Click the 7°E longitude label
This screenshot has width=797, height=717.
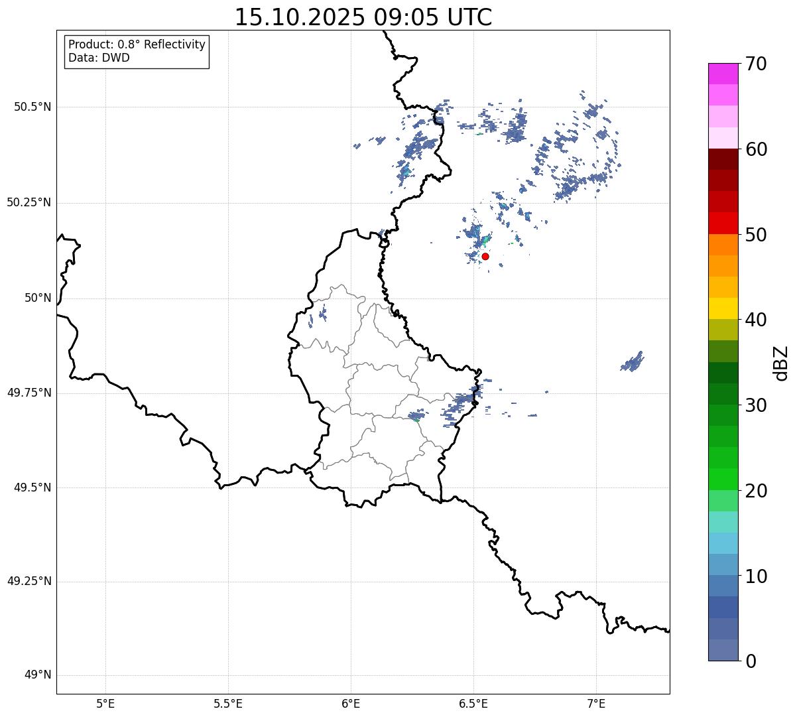[x=596, y=703]
